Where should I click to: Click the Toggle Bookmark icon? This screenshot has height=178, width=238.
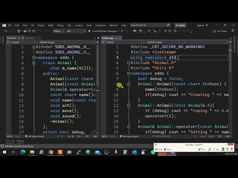175,31
